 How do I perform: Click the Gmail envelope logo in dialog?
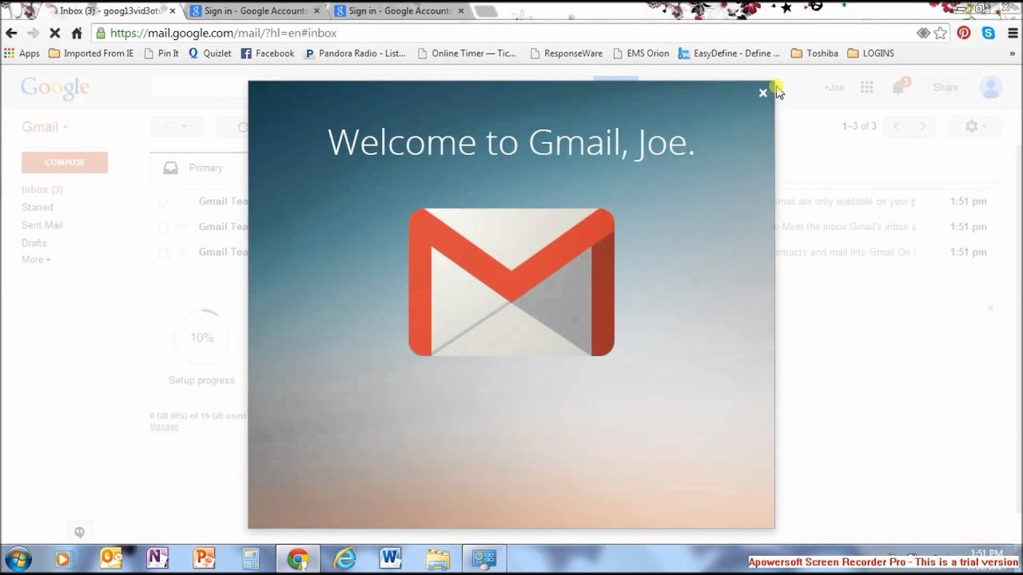(511, 282)
